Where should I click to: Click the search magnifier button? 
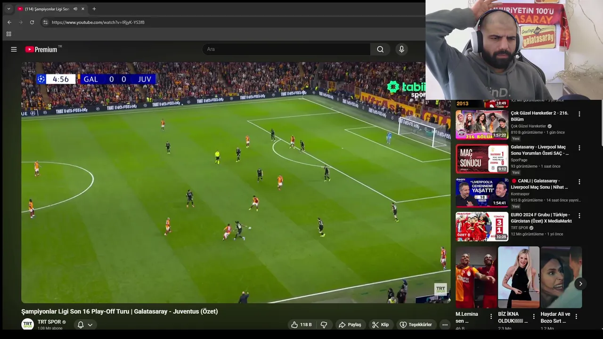pyautogui.click(x=380, y=49)
